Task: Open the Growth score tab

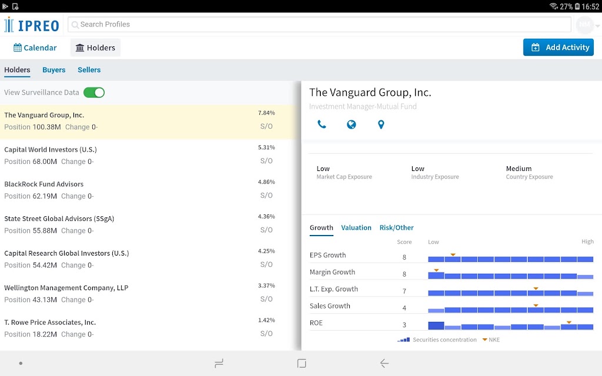Action: coord(322,228)
